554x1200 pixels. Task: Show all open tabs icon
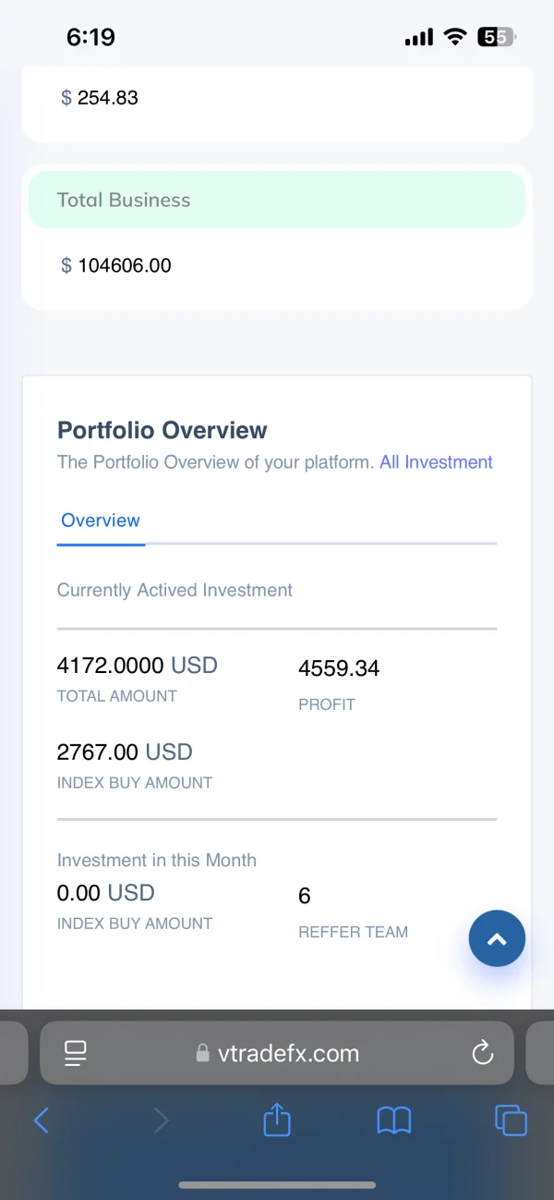click(511, 1121)
